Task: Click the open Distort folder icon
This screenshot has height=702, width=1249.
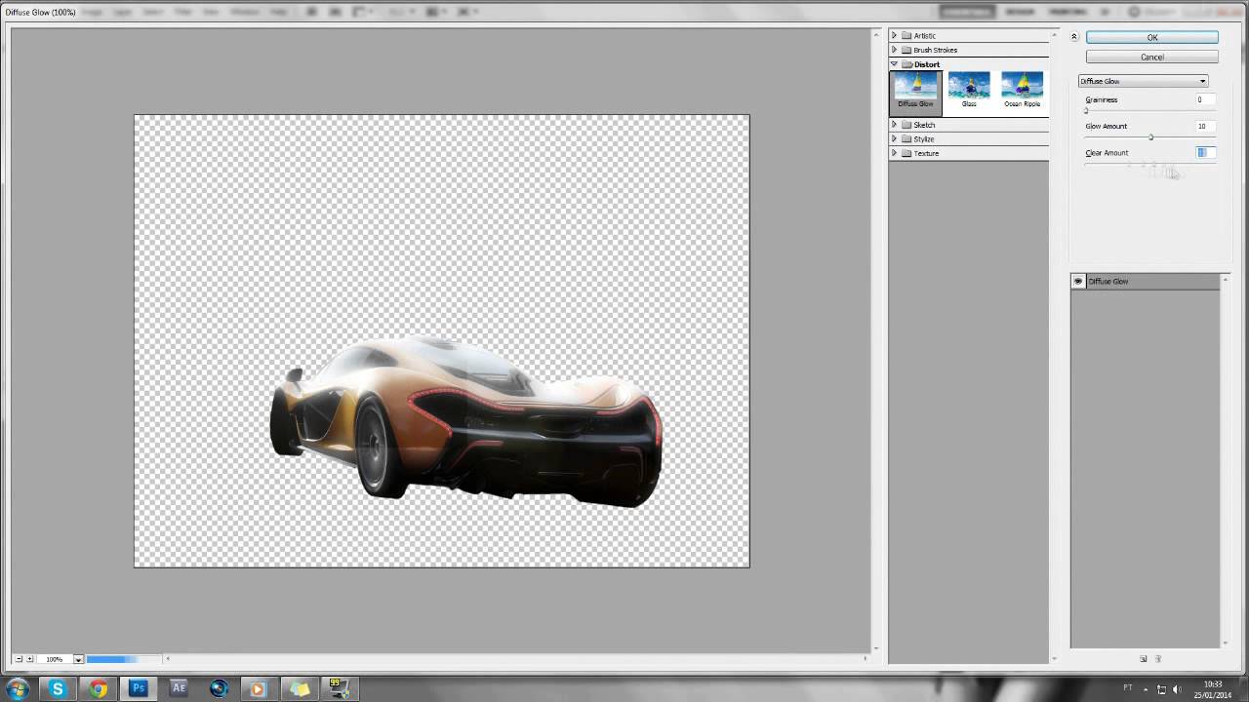Action: point(907,64)
